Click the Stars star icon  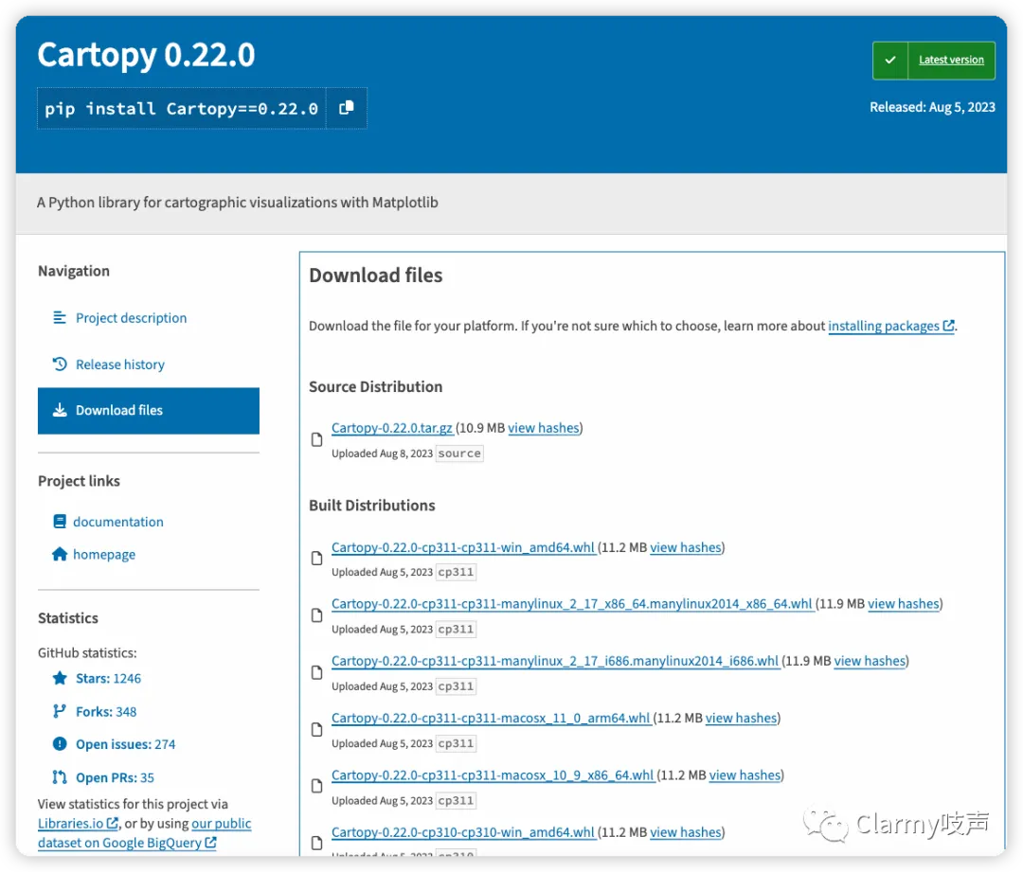(x=60, y=678)
